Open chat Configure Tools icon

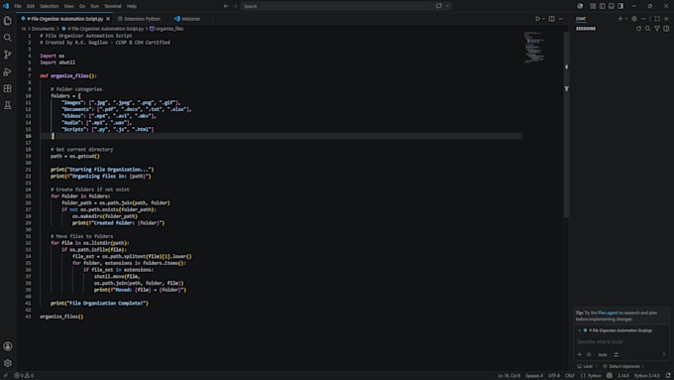tap(616, 354)
